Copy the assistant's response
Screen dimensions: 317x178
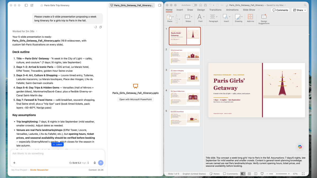tap(101, 27)
